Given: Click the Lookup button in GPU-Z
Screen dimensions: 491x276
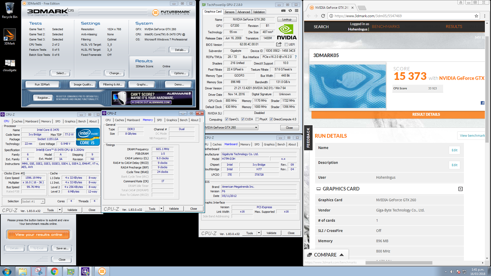Looking at the screenshot, I should 287,19.
